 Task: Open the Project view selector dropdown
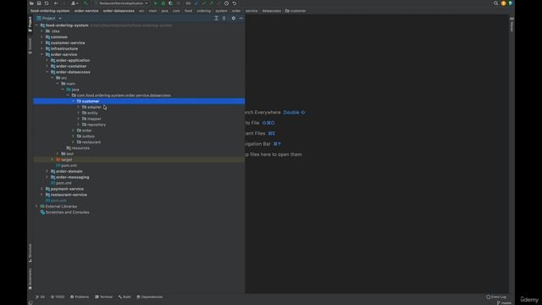[x=49, y=18]
